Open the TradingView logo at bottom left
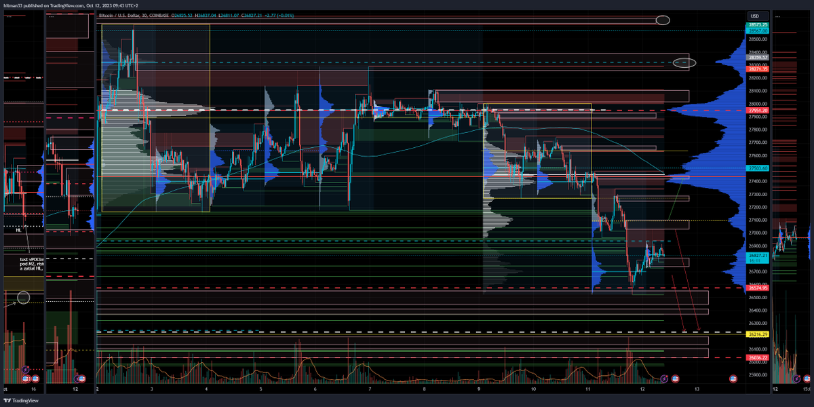 (20, 400)
